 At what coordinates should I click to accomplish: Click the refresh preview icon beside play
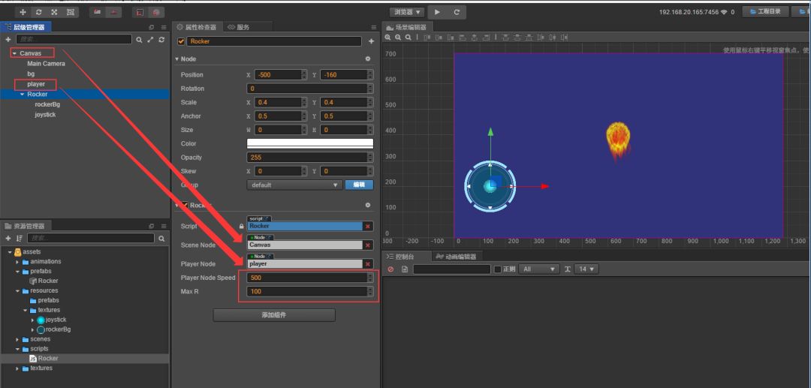457,12
